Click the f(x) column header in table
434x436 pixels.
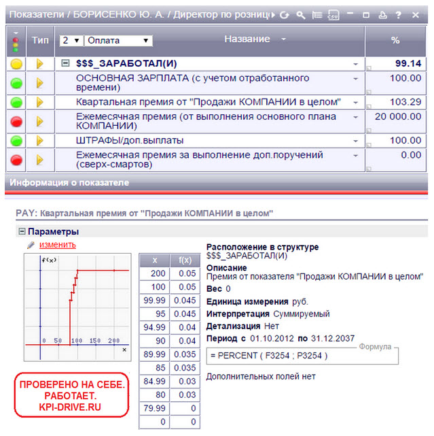tap(185, 261)
